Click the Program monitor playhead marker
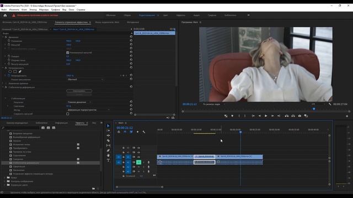The height and width of the screenshot is (198, 353). 314,109
